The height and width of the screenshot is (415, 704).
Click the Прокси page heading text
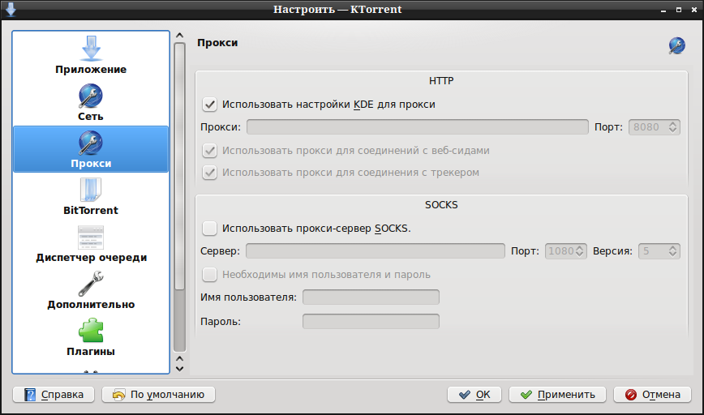pos(217,43)
